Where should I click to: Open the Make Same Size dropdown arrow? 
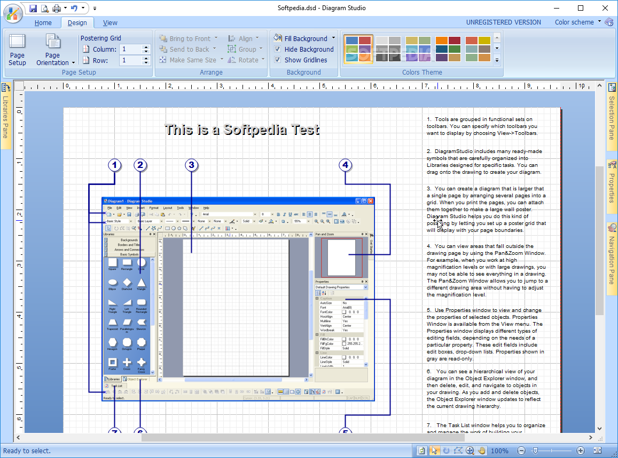[x=222, y=59]
